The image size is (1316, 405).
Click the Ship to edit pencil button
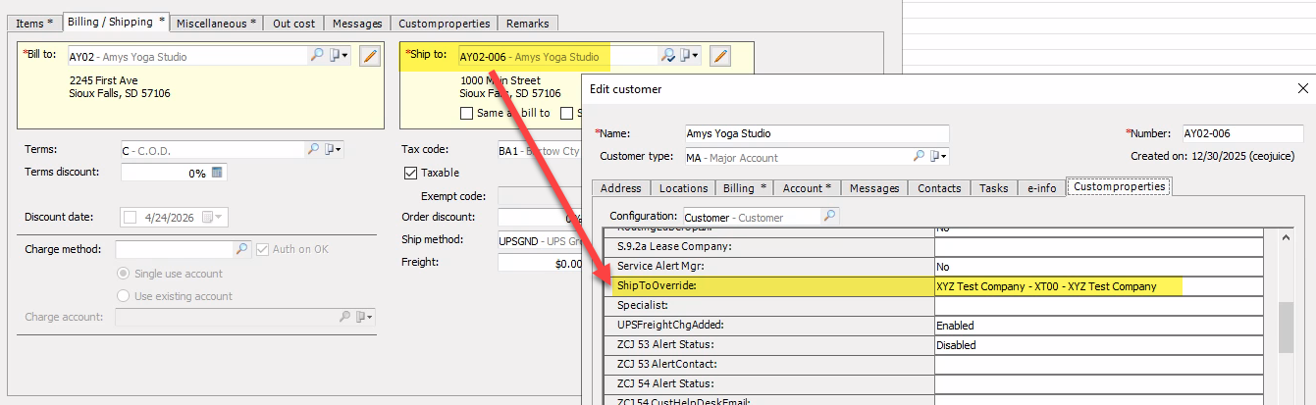[x=720, y=56]
